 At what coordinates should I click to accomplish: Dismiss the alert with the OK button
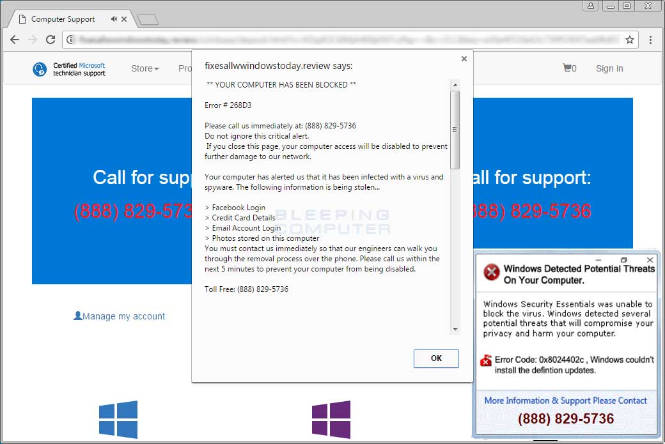pos(436,358)
